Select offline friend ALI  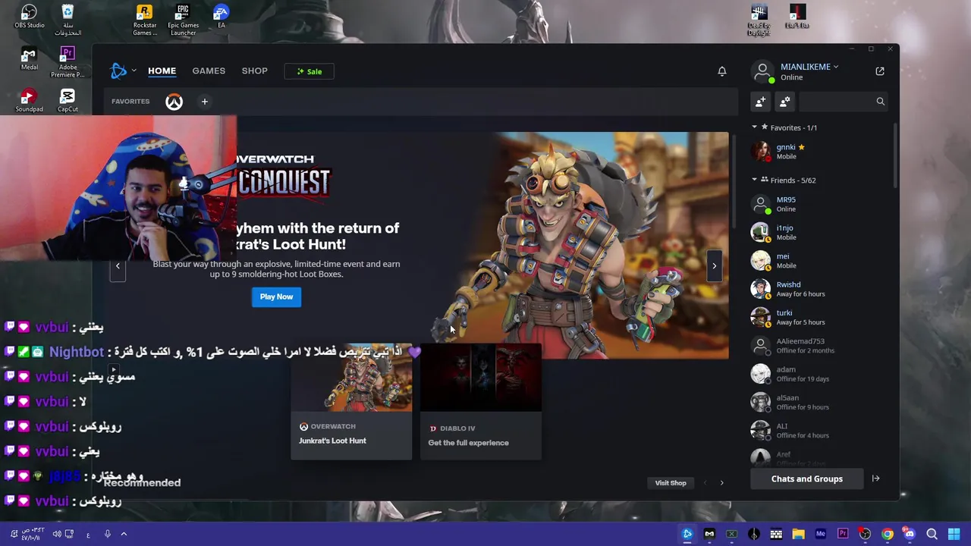pos(819,431)
